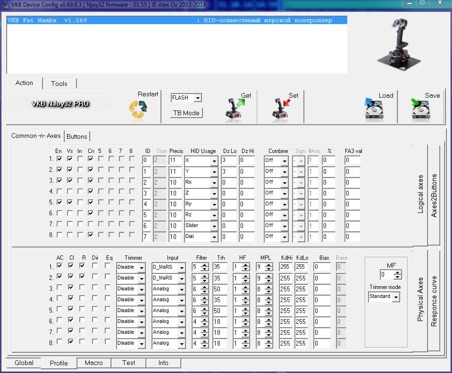Open the Global tab
452x373 pixels.
24,363
